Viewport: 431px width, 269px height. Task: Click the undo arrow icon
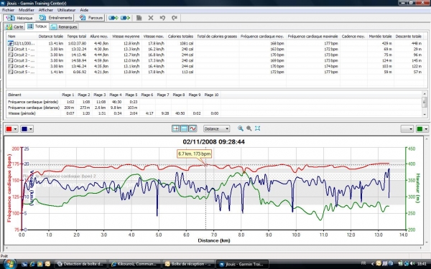[x=162, y=18]
